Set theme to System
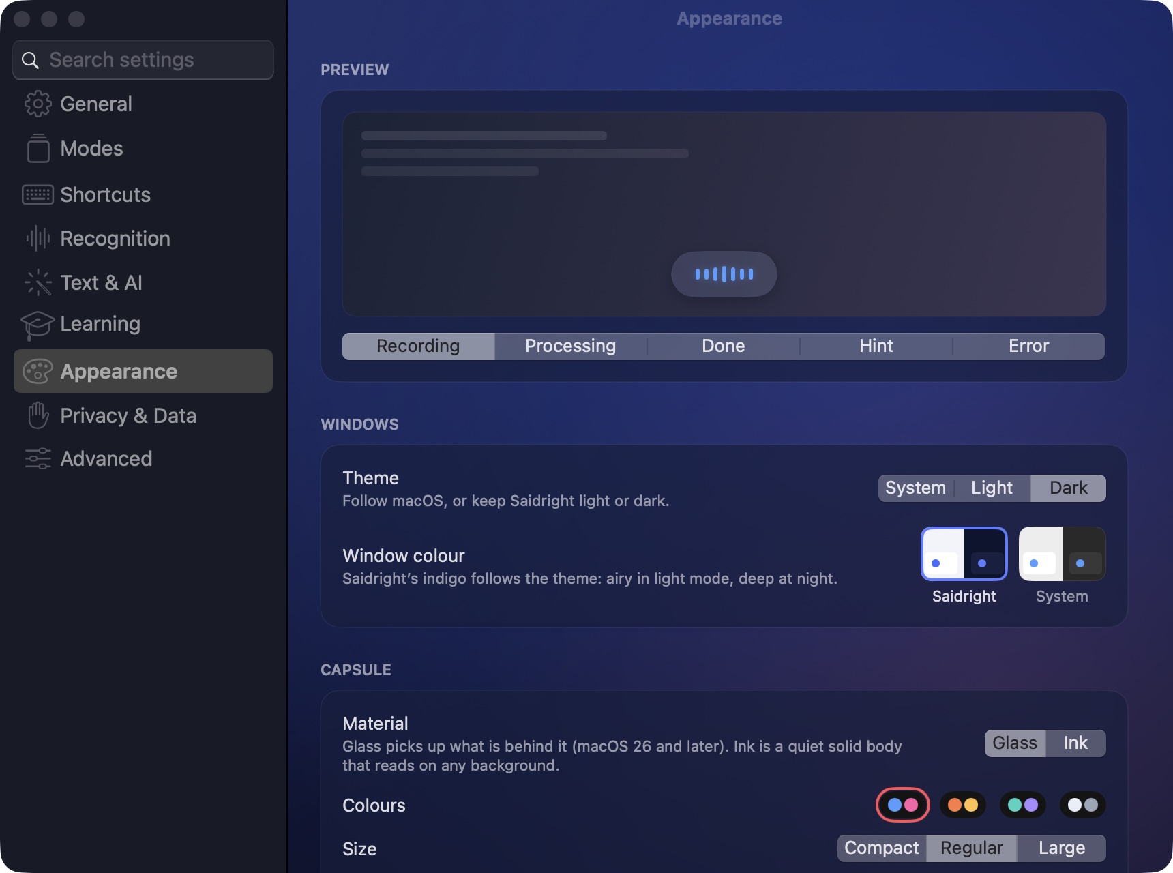 click(x=916, y=488)
